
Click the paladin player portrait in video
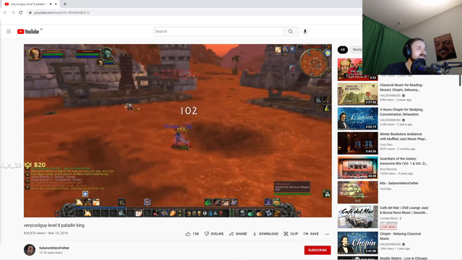click(35, 53)
